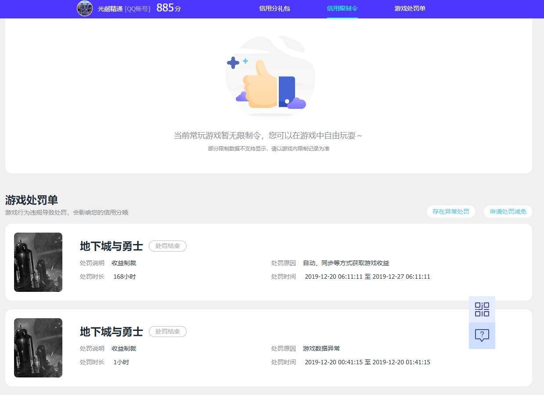Click the 存在异常处罚 button
The height and width of the screenshot is (395, 544).
[451, 212]
